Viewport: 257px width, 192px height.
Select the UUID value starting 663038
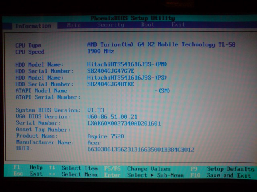tap(141, 150)
